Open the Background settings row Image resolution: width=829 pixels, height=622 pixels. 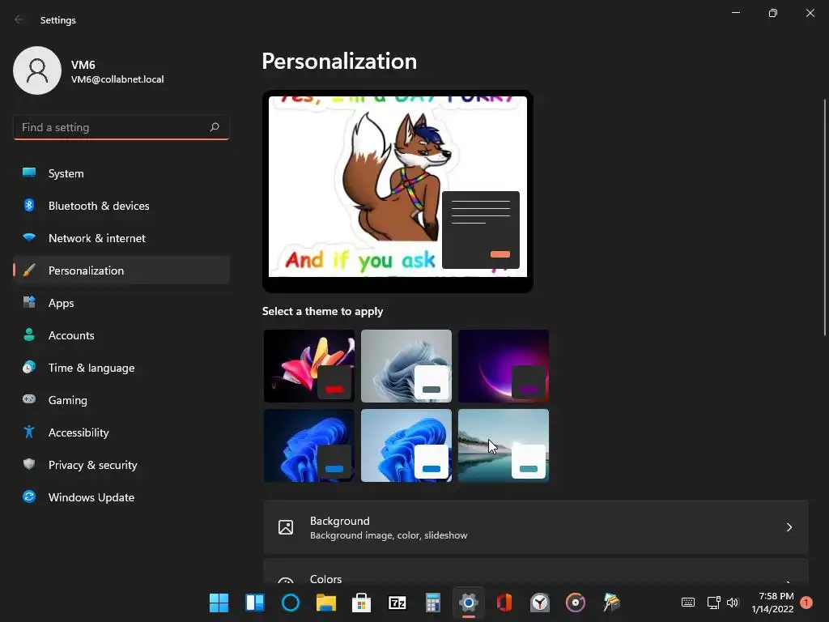point(536,527)
